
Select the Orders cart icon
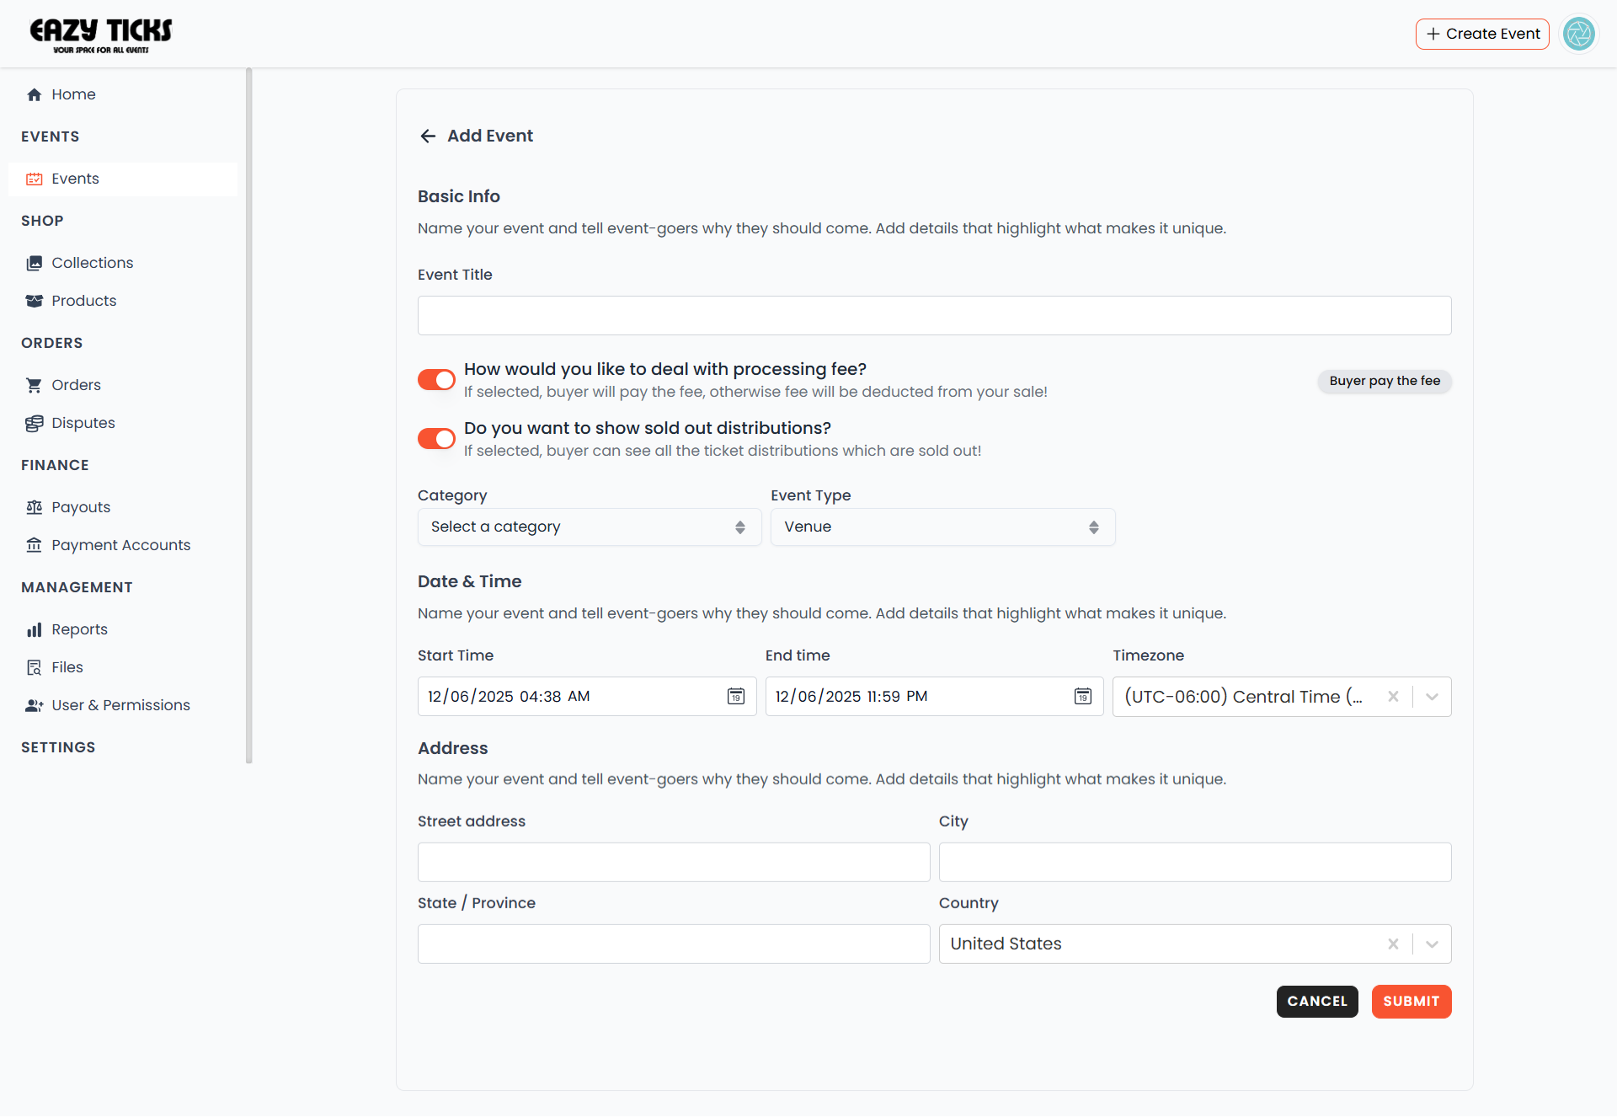(x=35, y=384)
